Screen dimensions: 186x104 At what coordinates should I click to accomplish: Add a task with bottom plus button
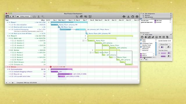(x=6, y=83)
